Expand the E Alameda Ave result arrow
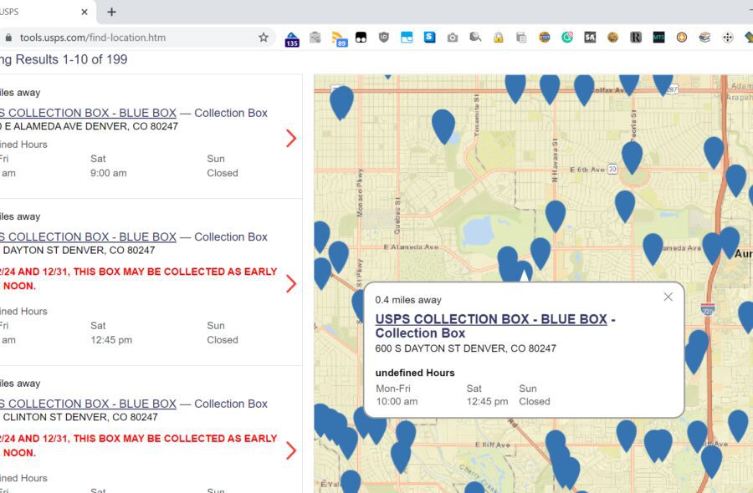Image resolution: width=753 pixels, height=493 pixels. tap(291, 138)
